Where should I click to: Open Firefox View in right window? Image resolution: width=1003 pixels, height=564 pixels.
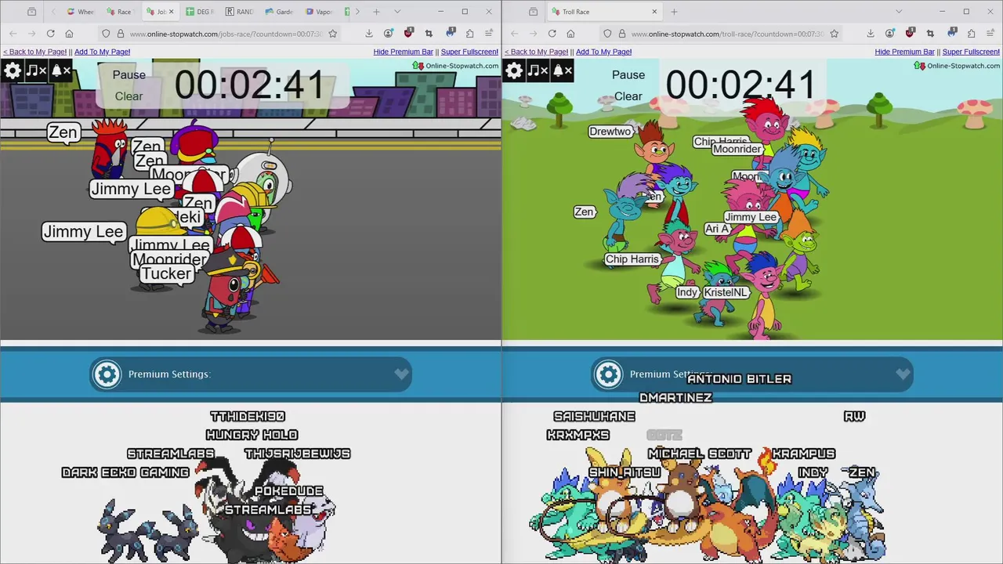click(x=533, y=12)
